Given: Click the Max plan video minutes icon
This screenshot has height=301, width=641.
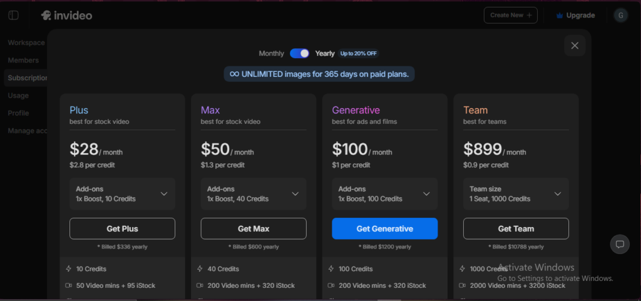Looking at the screenshot, I should tap(200, 285).
